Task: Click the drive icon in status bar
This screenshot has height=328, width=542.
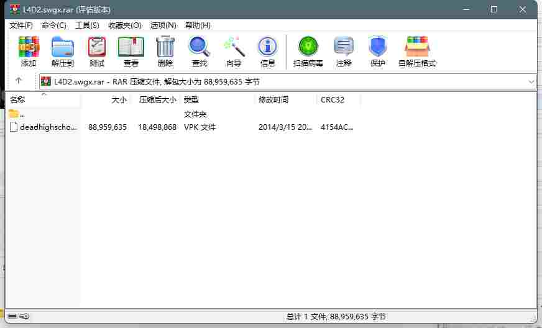Action: pyautogui.click(x=12, y=316)
